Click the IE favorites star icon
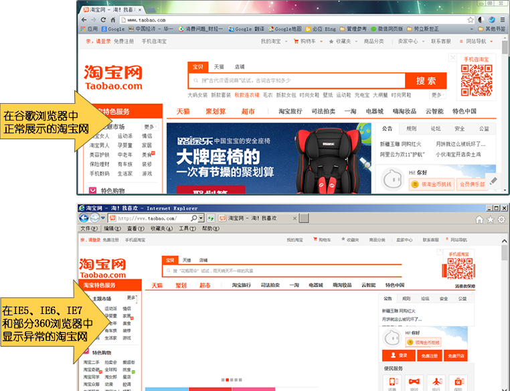 pos(491,219)
